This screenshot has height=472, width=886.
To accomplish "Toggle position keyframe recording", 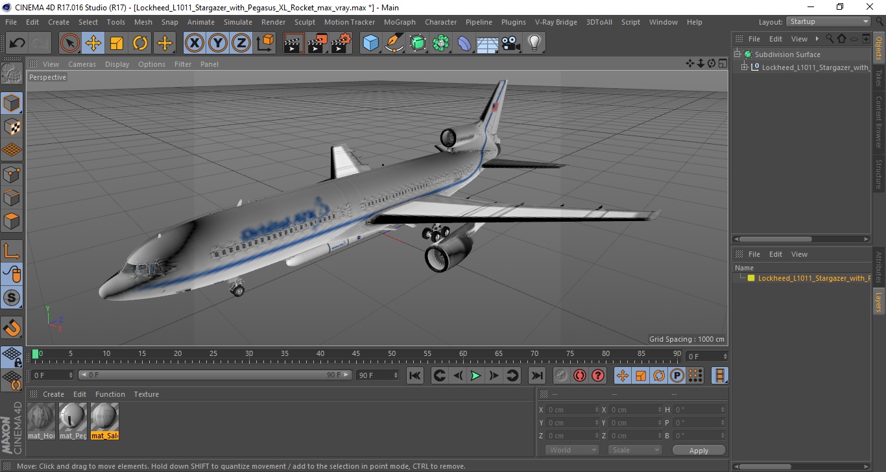I will (622, 375).
